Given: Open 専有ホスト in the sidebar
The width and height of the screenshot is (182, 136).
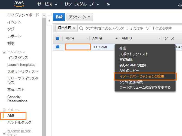Looking at the screenshot, I should [16, 90].
